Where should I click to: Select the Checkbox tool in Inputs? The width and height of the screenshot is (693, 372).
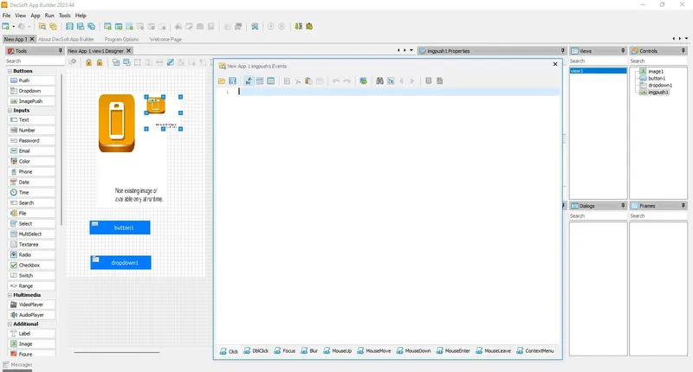tap(31, 266)
